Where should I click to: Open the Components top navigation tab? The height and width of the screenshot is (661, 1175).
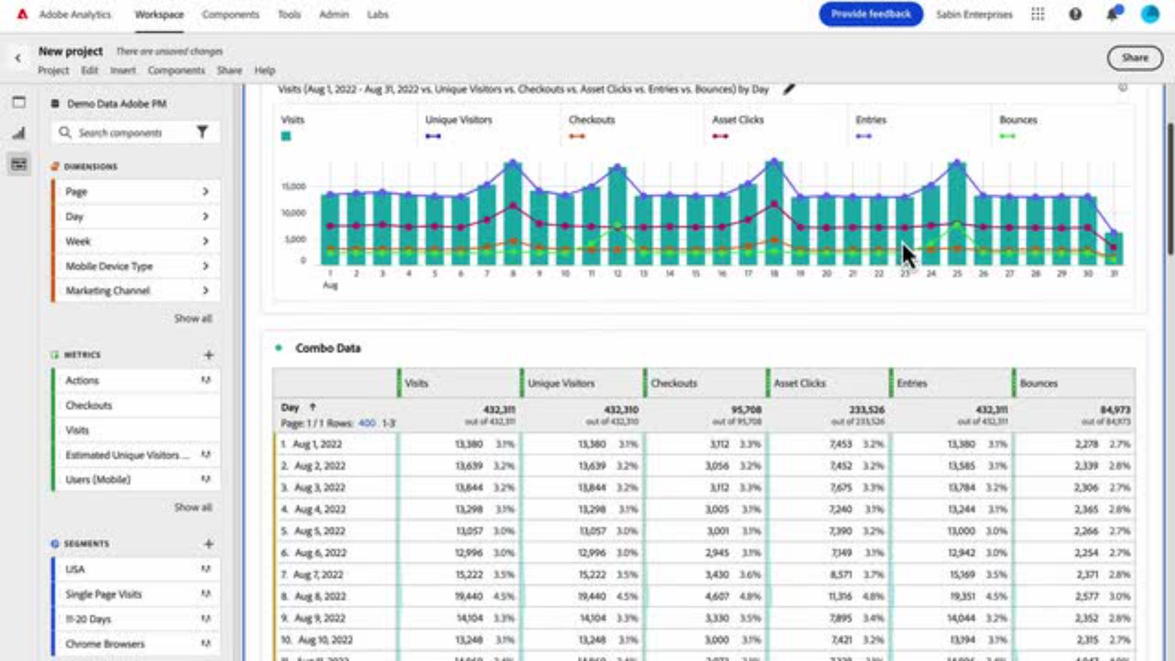(230, 15)
